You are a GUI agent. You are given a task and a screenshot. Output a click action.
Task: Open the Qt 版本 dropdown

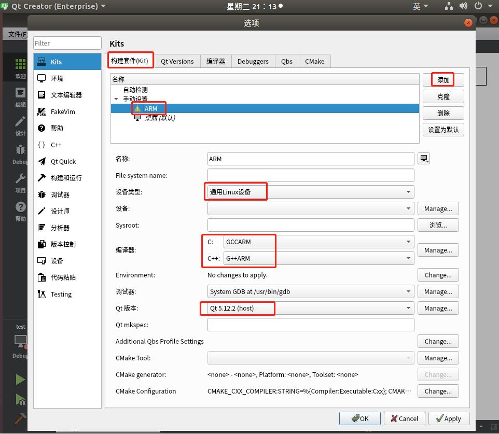coord(311,308)
